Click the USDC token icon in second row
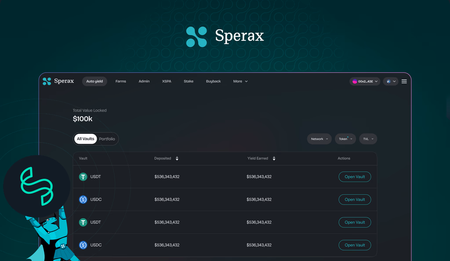Viewport: 450px width, 261px height. pos(83,199)
